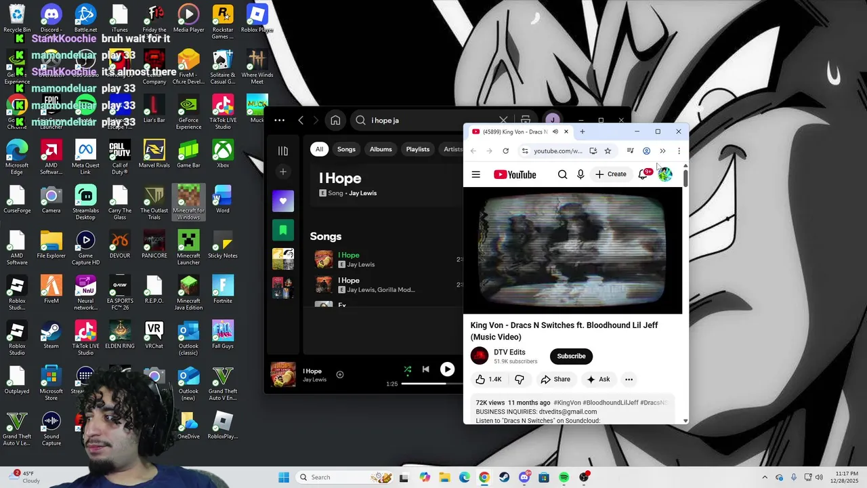This screenshot has height=488, width=867.
Task: Open now playing album art in Spotify
Action: point(283,375)
